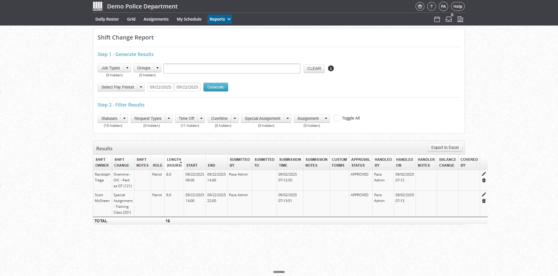Open the Reports menu
Screen dimensions: 558x276
click(219, 19)
